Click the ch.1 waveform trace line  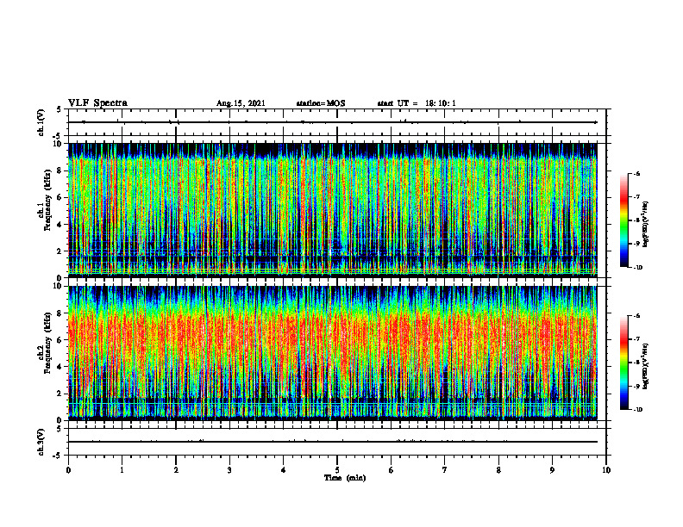(x=333, y=122)
